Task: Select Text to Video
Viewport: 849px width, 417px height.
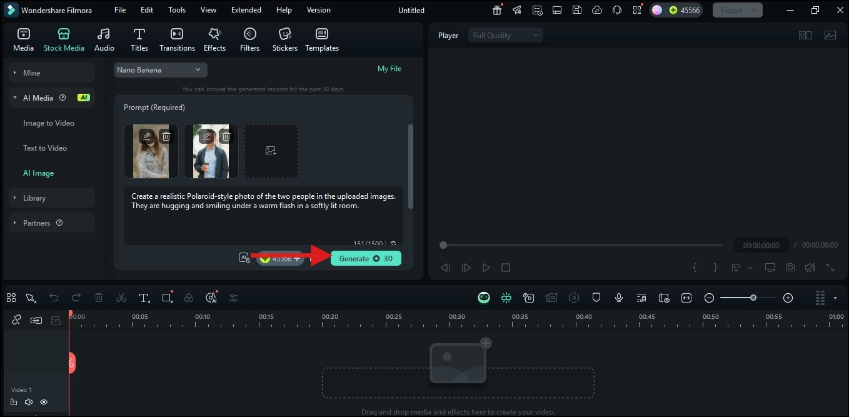Action: tap(45, 148)
